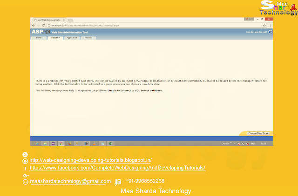This screenshot has width=298, height=196.
Task: Click the Gmail icon beside the email address
Action: pyautogui.click(x=25, y=182)
